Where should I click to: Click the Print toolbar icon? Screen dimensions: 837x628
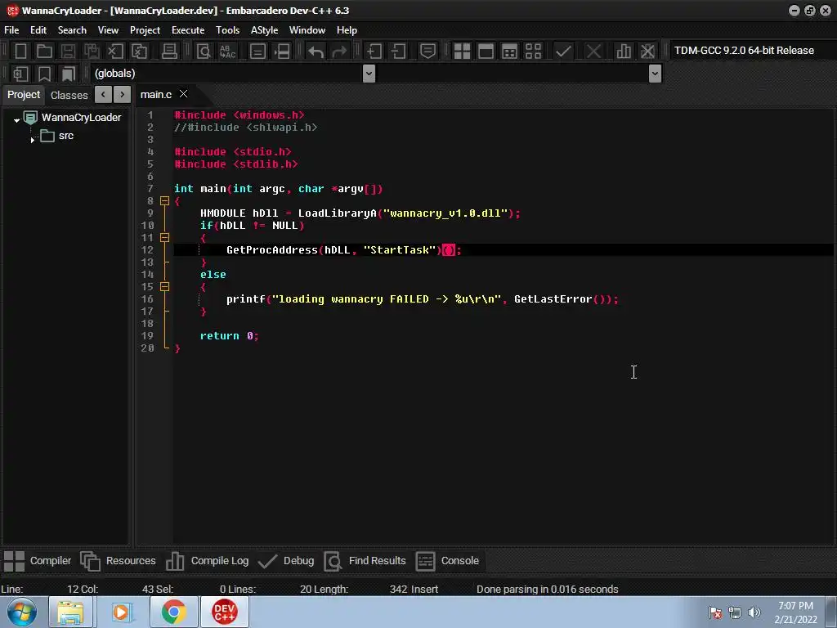tap(169, 52)
